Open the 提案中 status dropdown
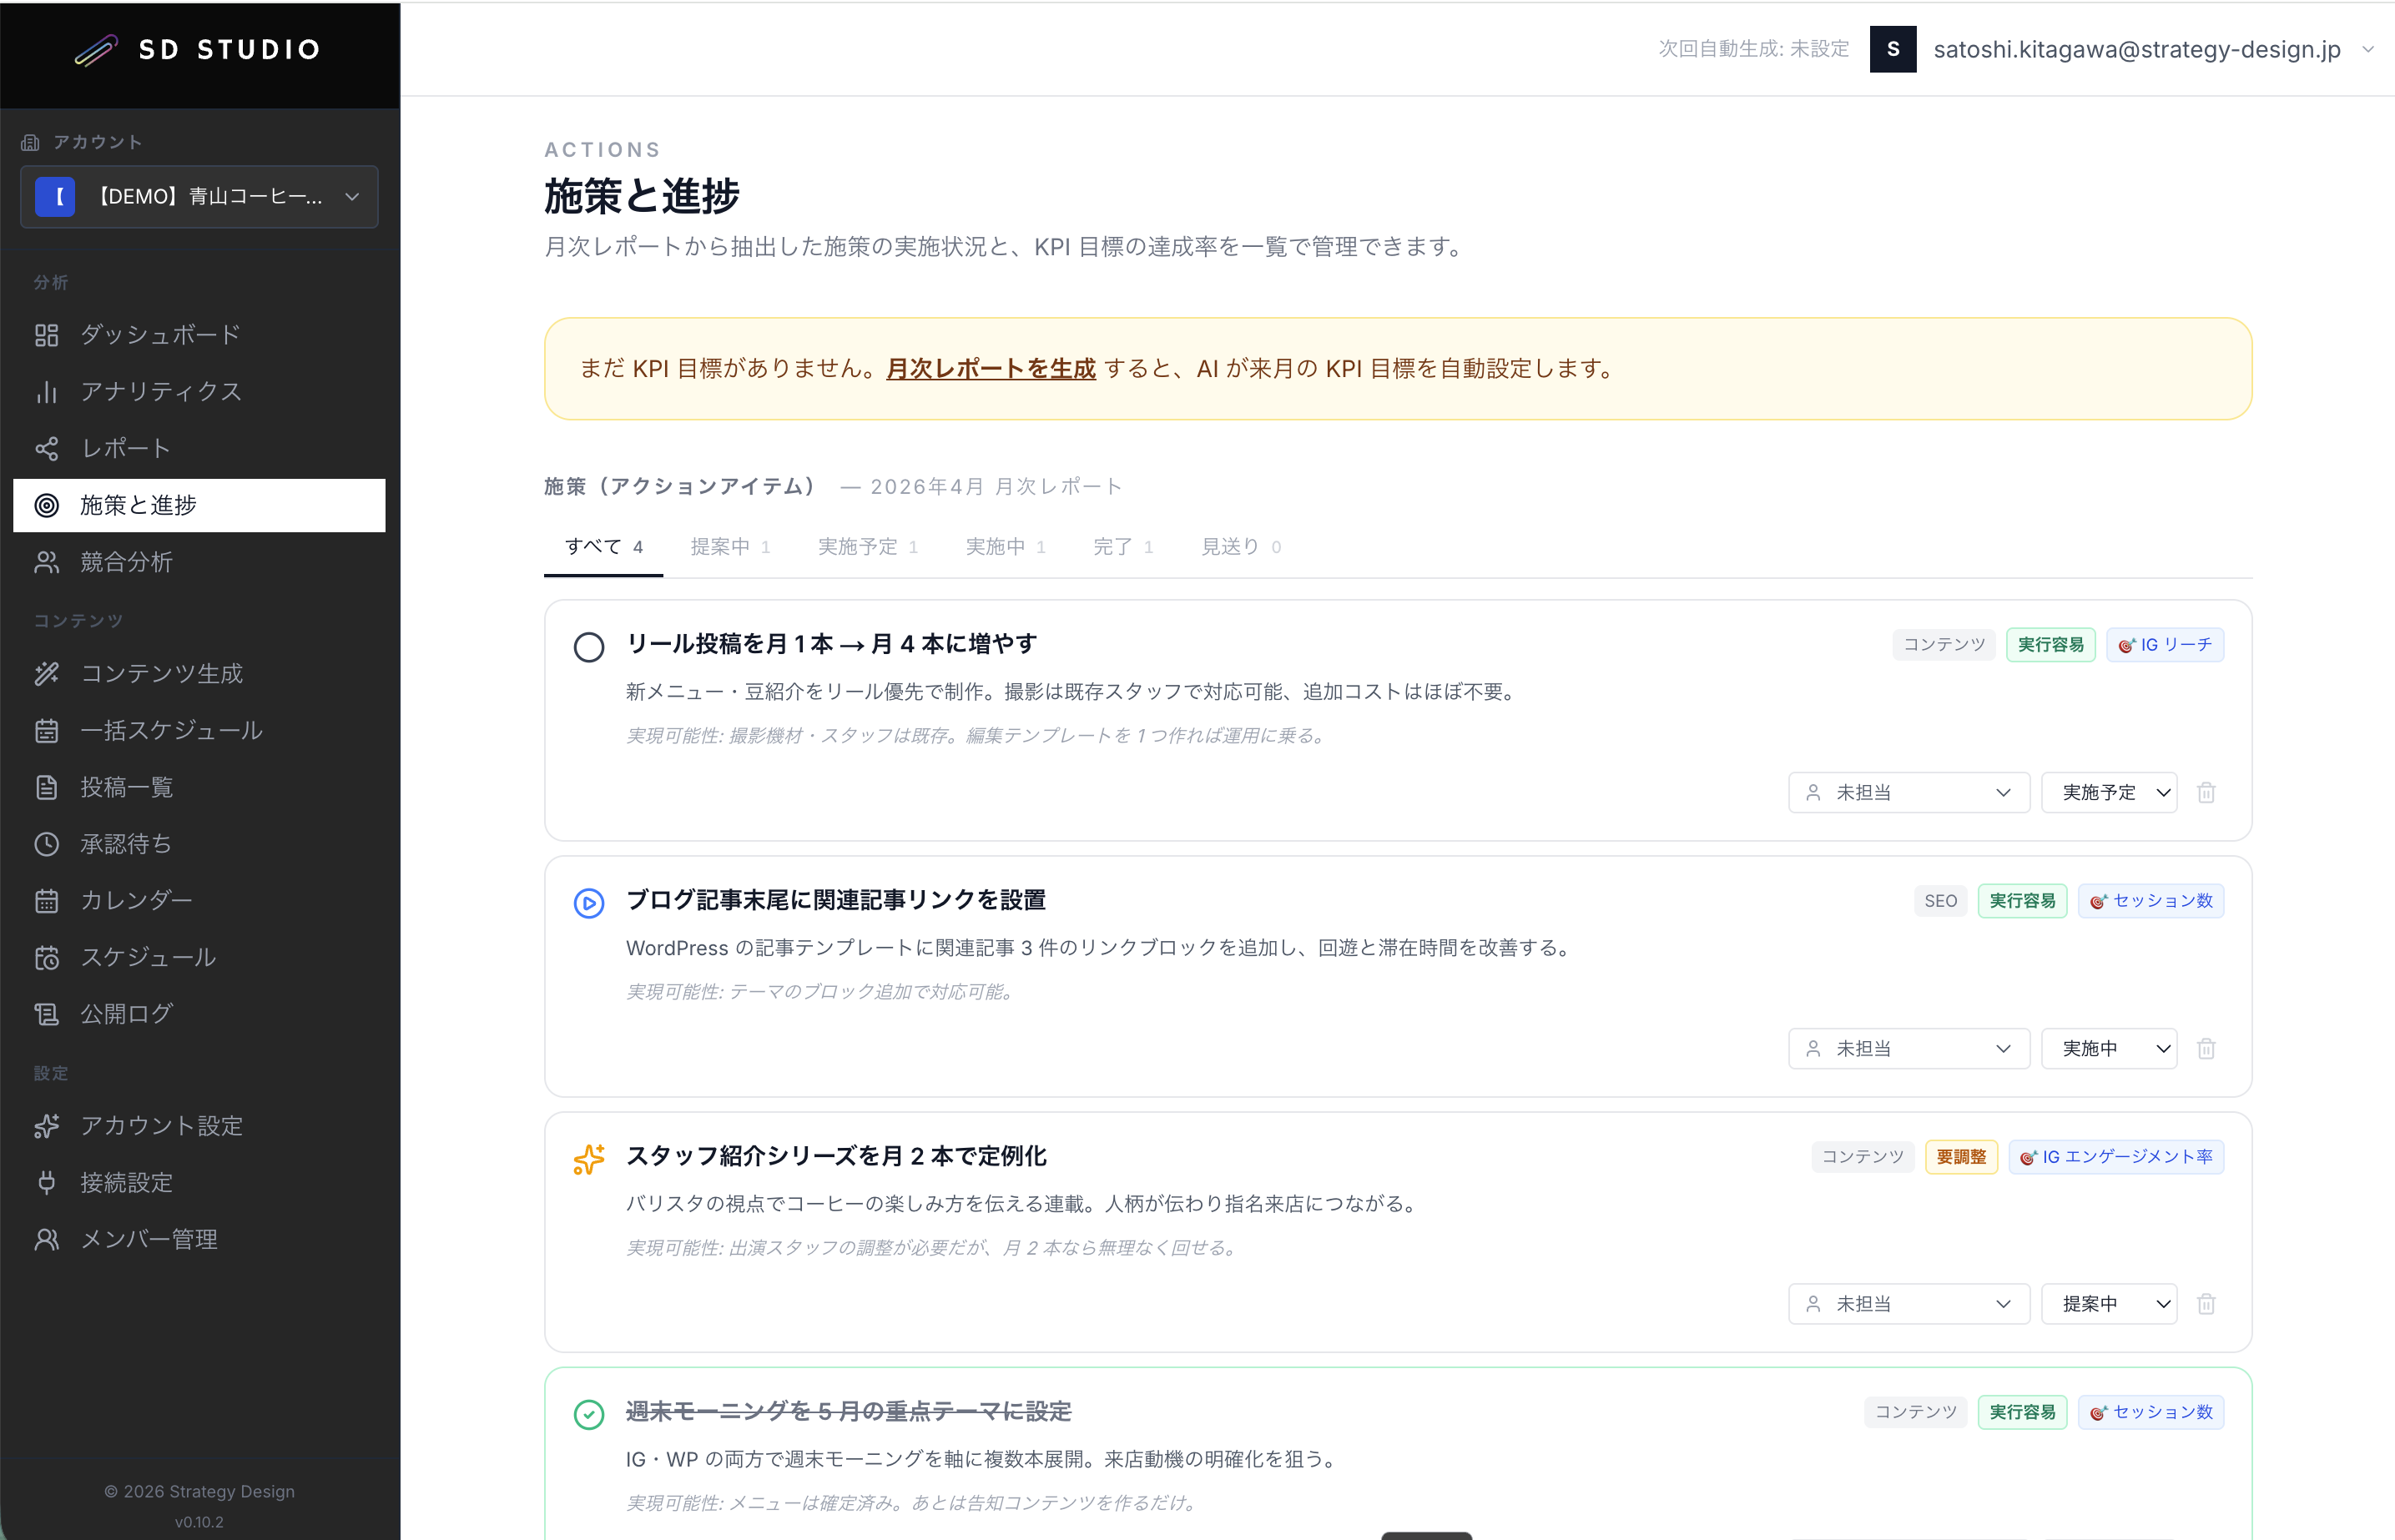The height and width of the screenshot is (1540, 2395). pos(2109,1304)
